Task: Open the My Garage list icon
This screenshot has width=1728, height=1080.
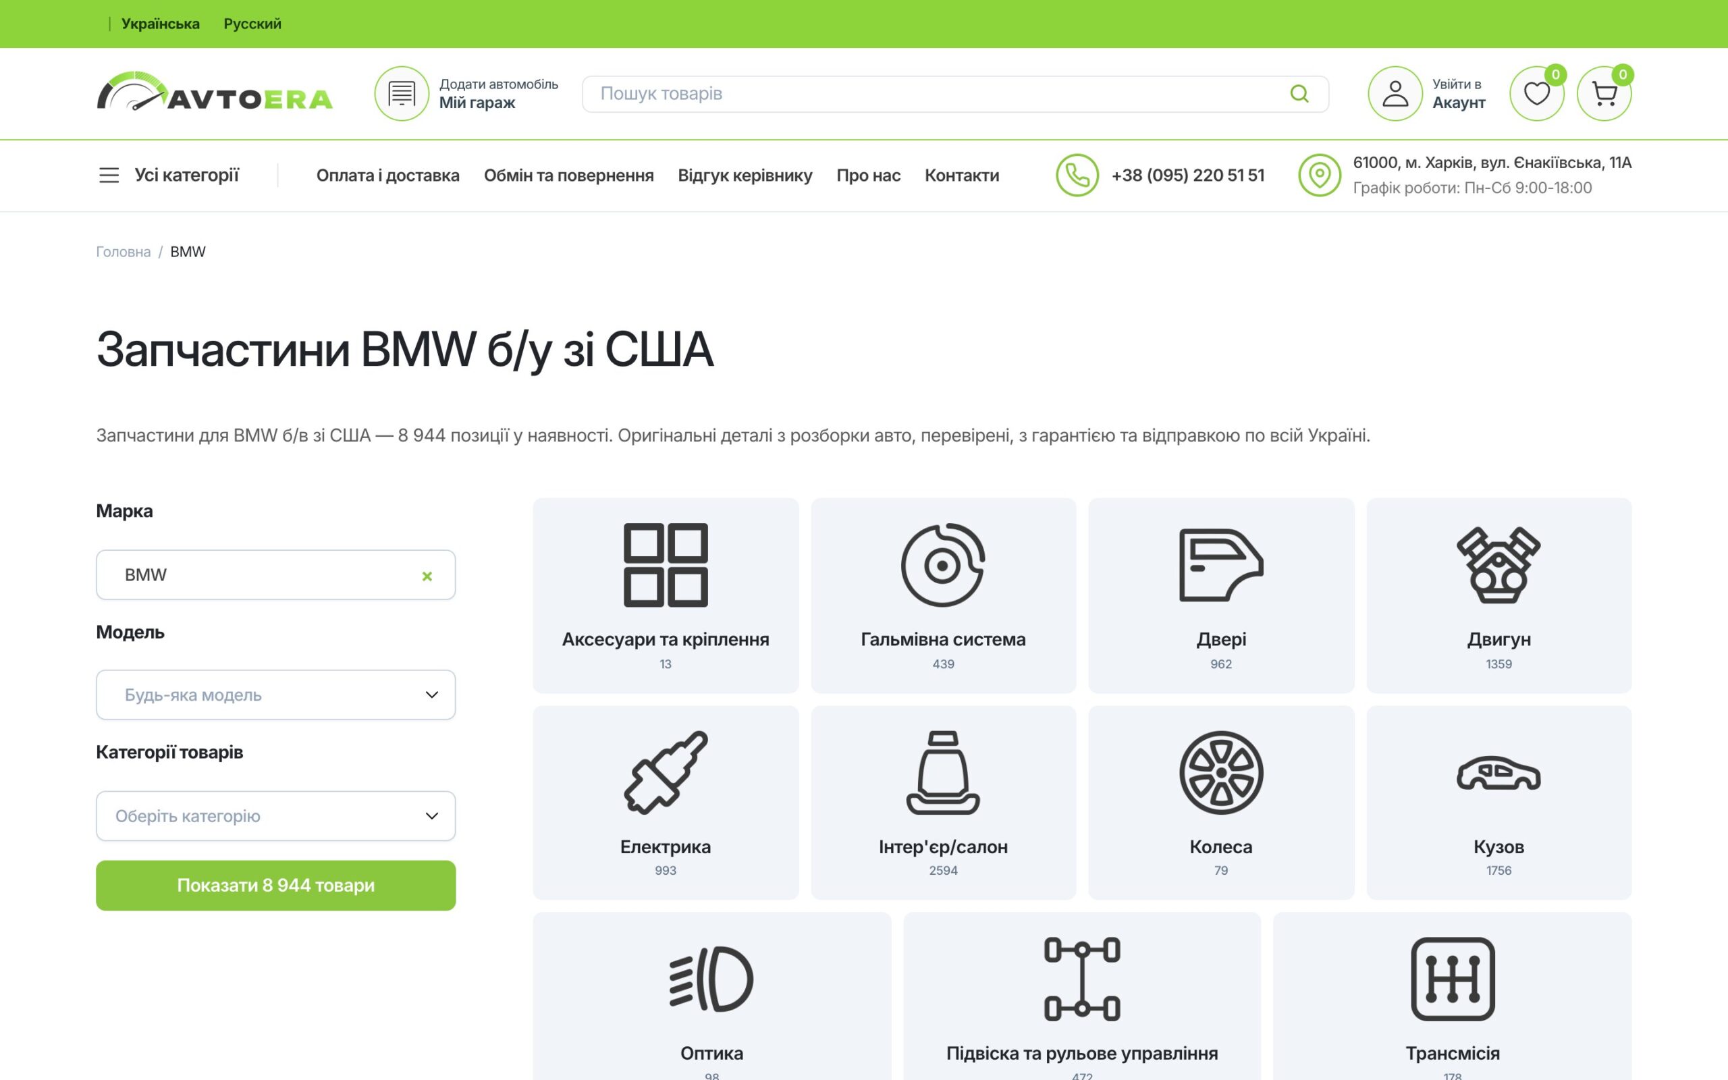Action: tap(402, 94)
